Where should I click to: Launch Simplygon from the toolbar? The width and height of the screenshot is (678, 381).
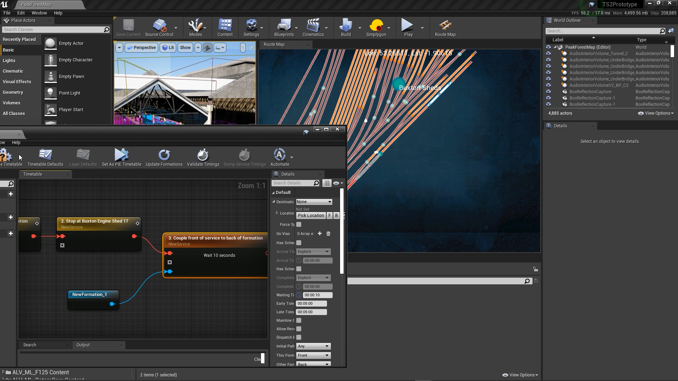pyautogui.click(x=376, y=28)
